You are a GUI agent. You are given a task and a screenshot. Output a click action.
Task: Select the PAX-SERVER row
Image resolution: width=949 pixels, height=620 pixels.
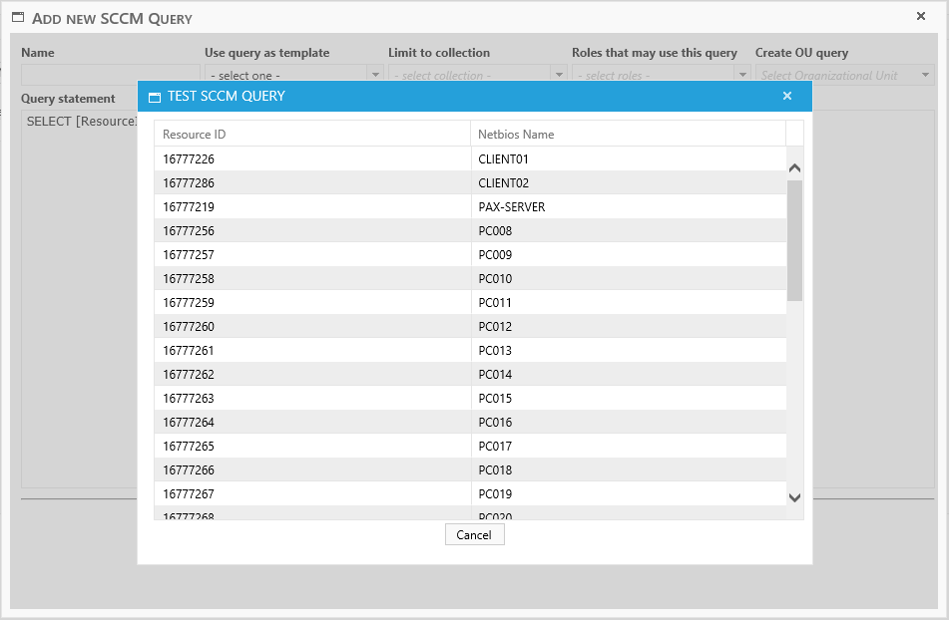(470, 207)
